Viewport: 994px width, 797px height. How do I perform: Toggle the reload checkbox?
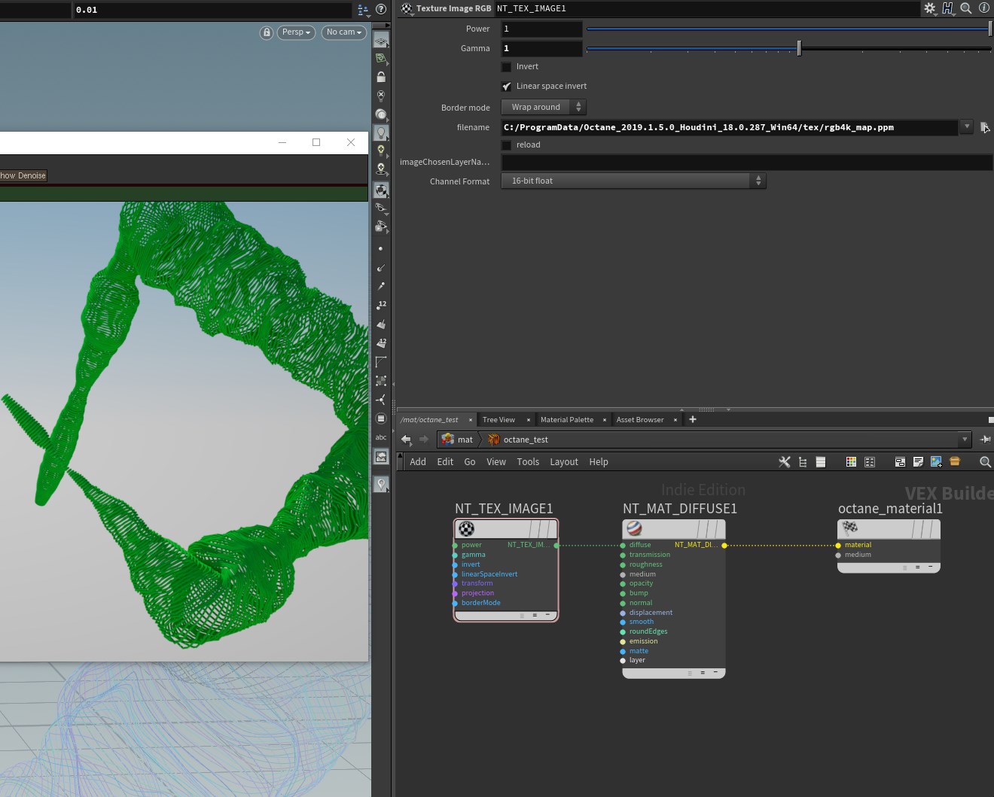click(x=507, y=145)
